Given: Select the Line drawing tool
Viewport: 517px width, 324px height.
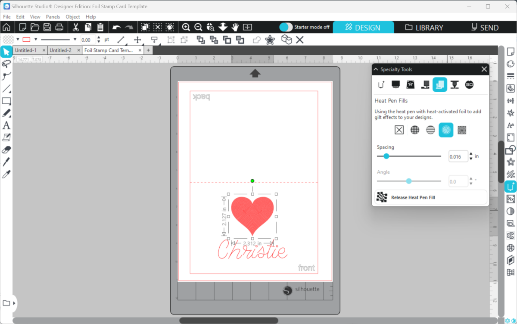Looking at the screenshot, I should point(6,89).
